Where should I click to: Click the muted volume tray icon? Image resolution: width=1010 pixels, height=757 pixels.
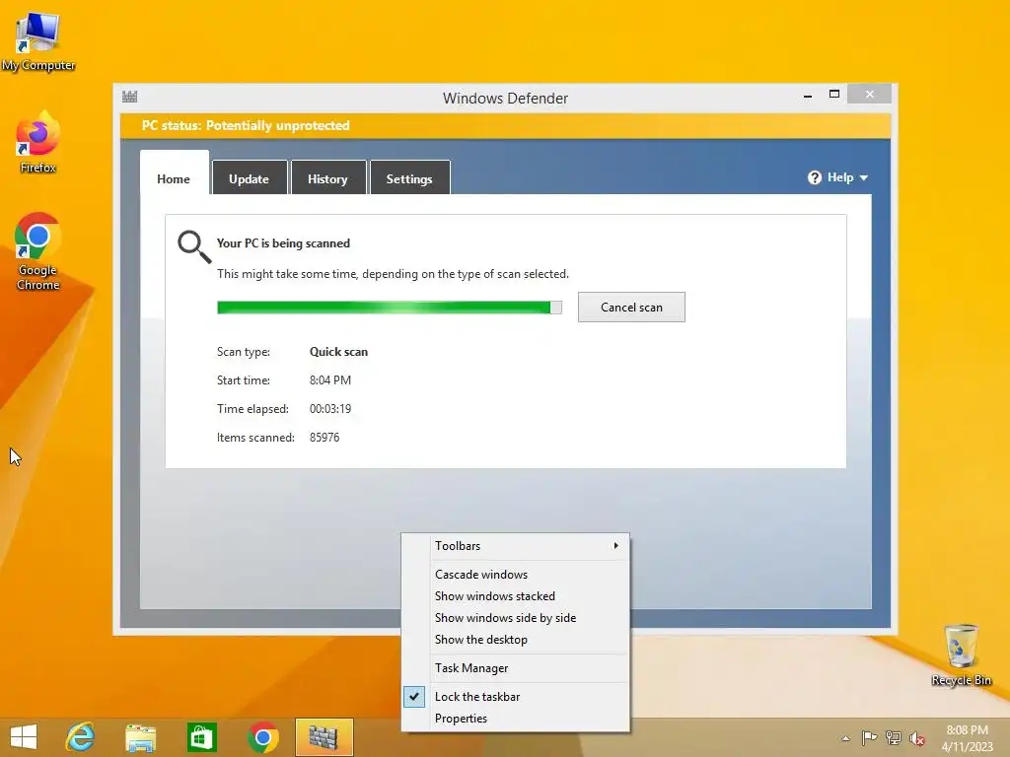[x=917, y=738]
